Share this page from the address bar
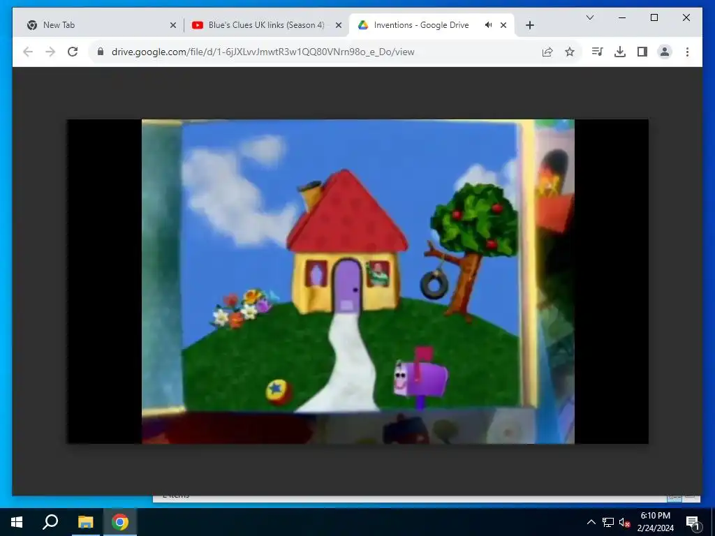 click(547, 52)
